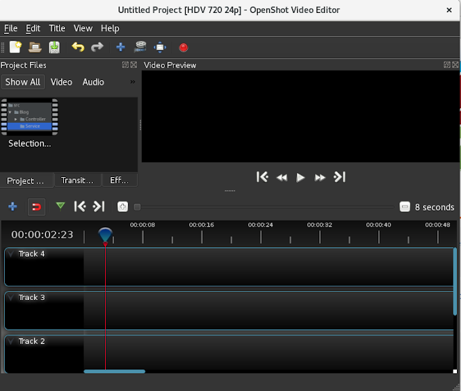Jump to end in video preview
This screenshot has width=461, height=391.
tap(340, 177)
